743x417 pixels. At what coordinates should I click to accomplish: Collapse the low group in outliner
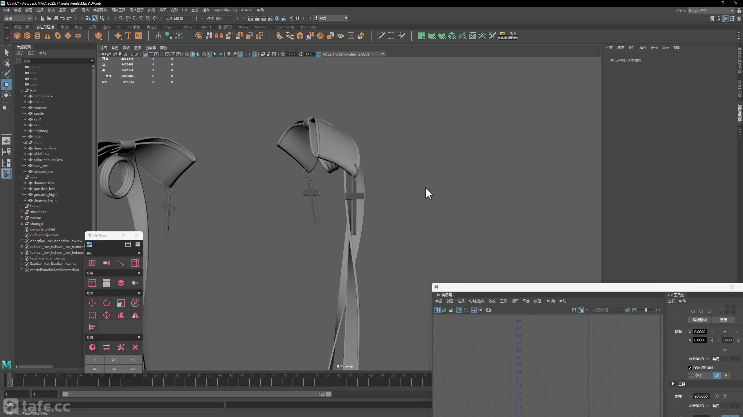click(22, 90)
